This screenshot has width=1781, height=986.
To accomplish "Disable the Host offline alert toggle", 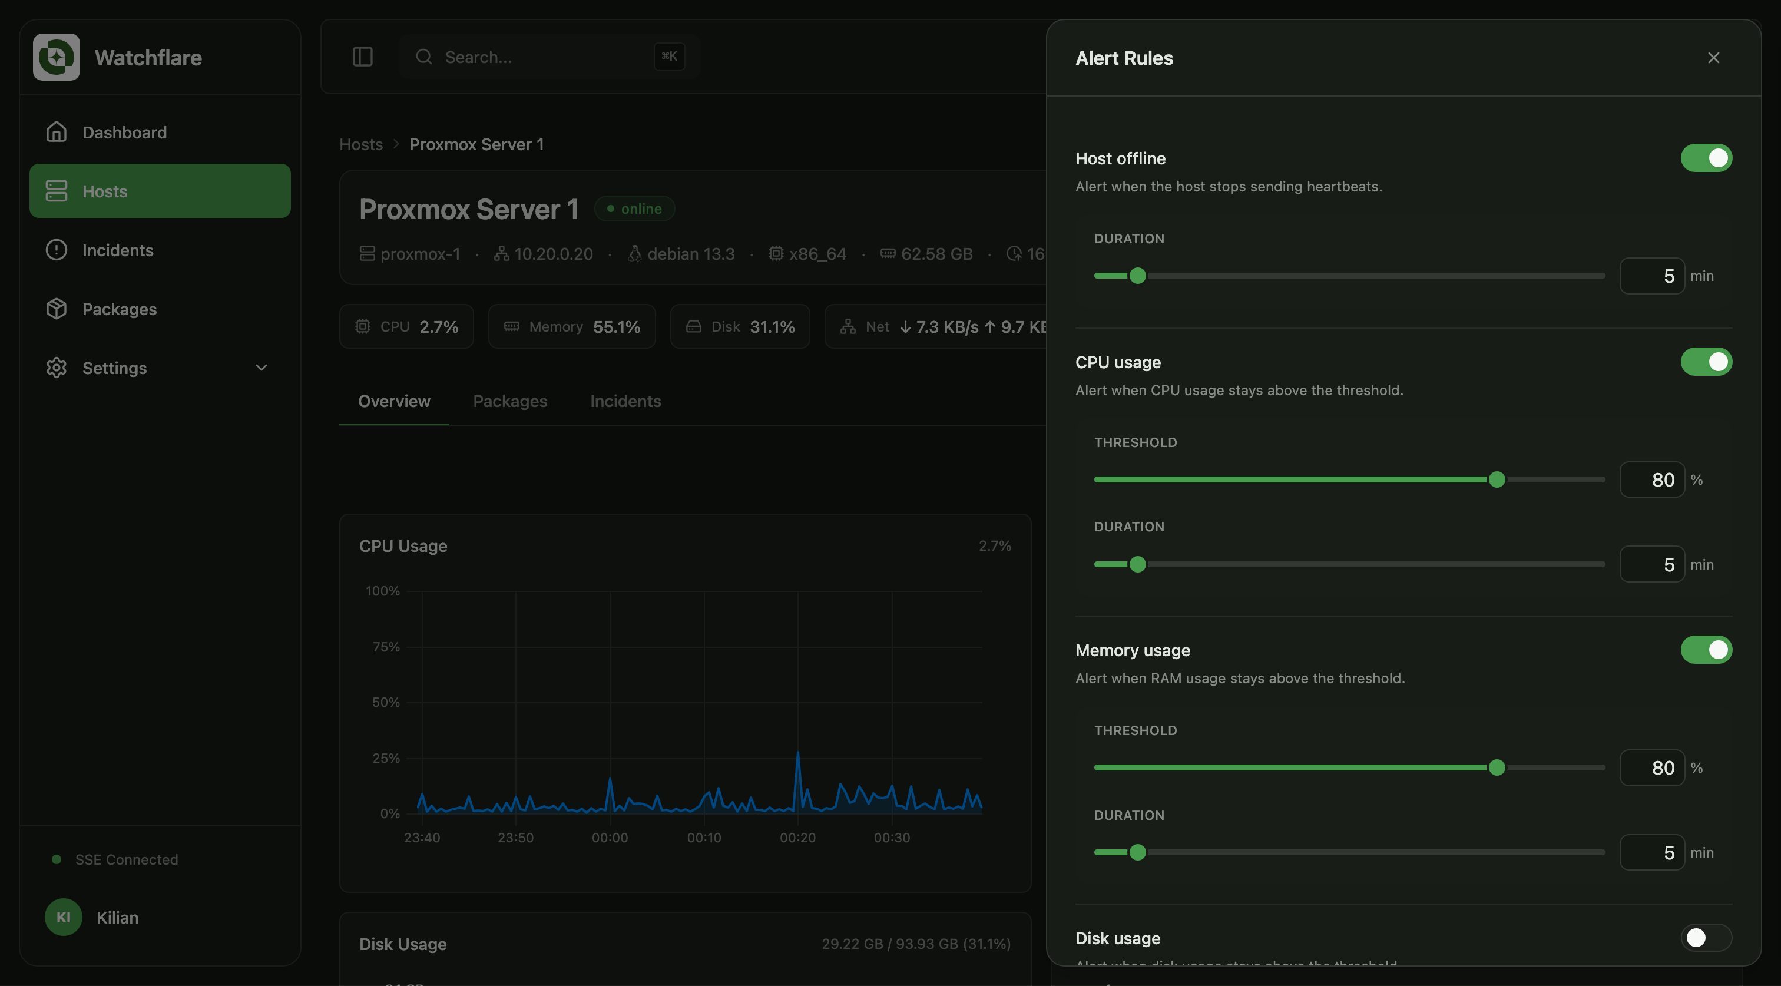I will tap(1706, 158).
